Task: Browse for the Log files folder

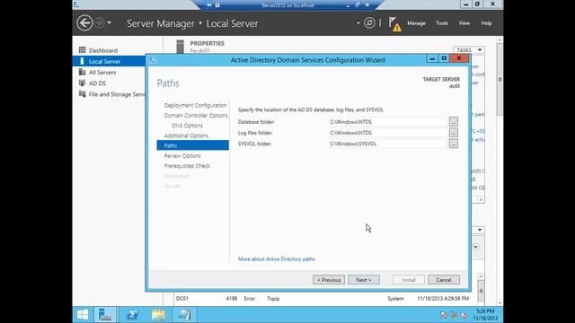Action: point(454,133)
